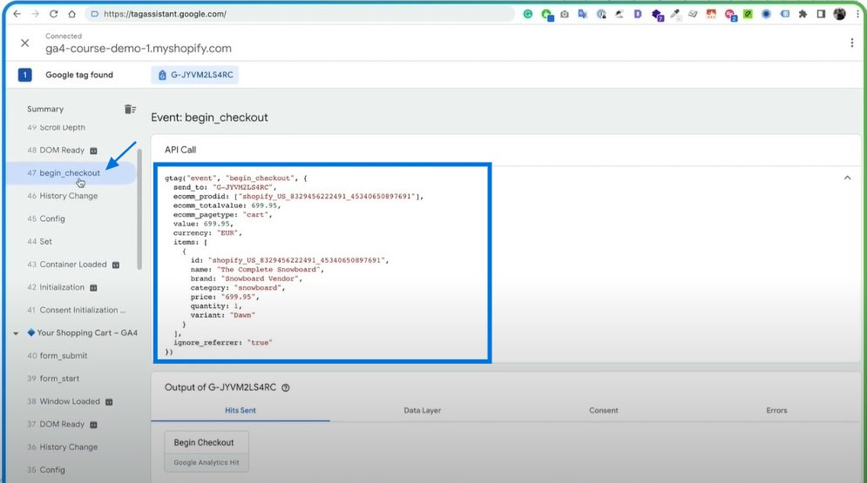Open the purple D extension icon

tap(638, 14)
